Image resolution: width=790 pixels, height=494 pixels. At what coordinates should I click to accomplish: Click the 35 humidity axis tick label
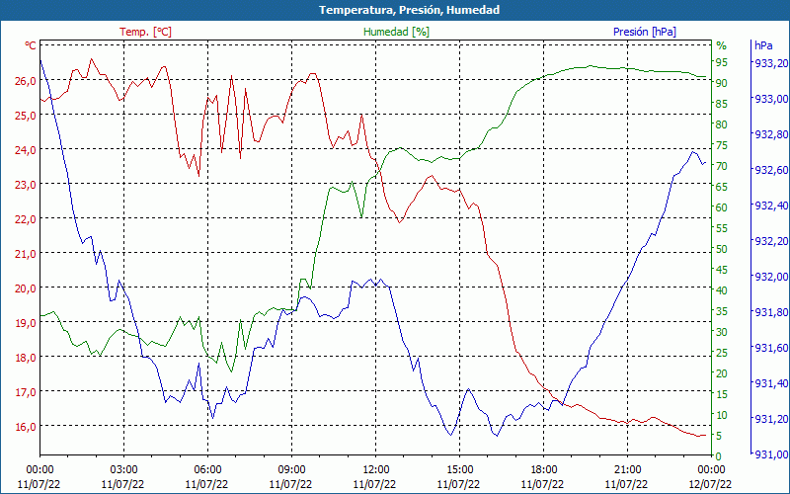[x=722, y=311]
